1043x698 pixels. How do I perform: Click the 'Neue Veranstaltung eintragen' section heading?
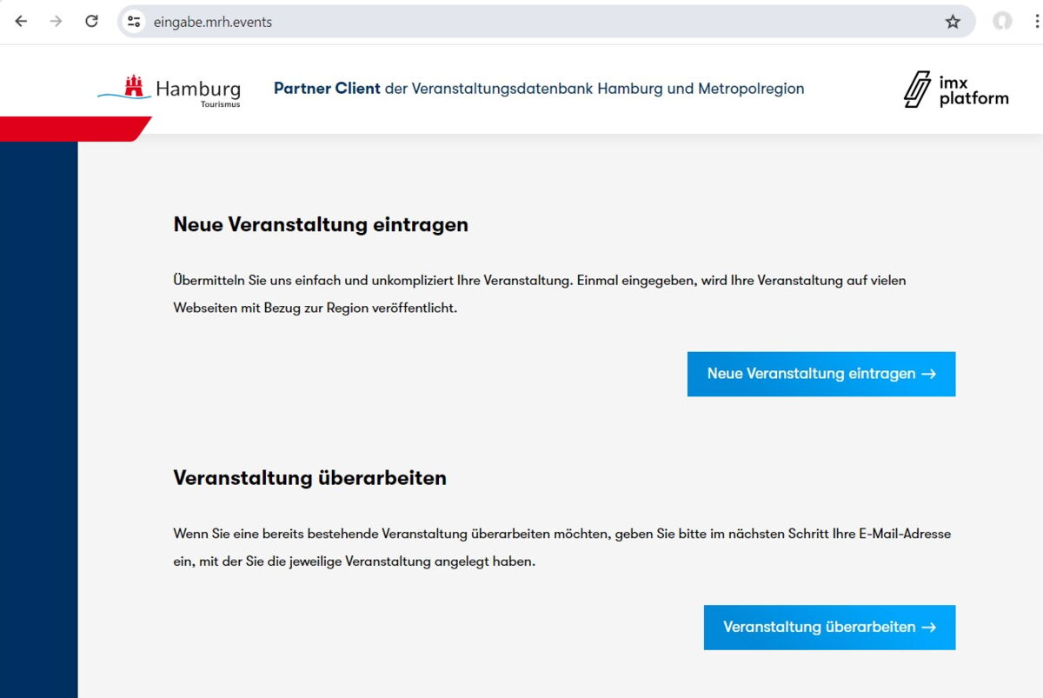pos(321,224)
